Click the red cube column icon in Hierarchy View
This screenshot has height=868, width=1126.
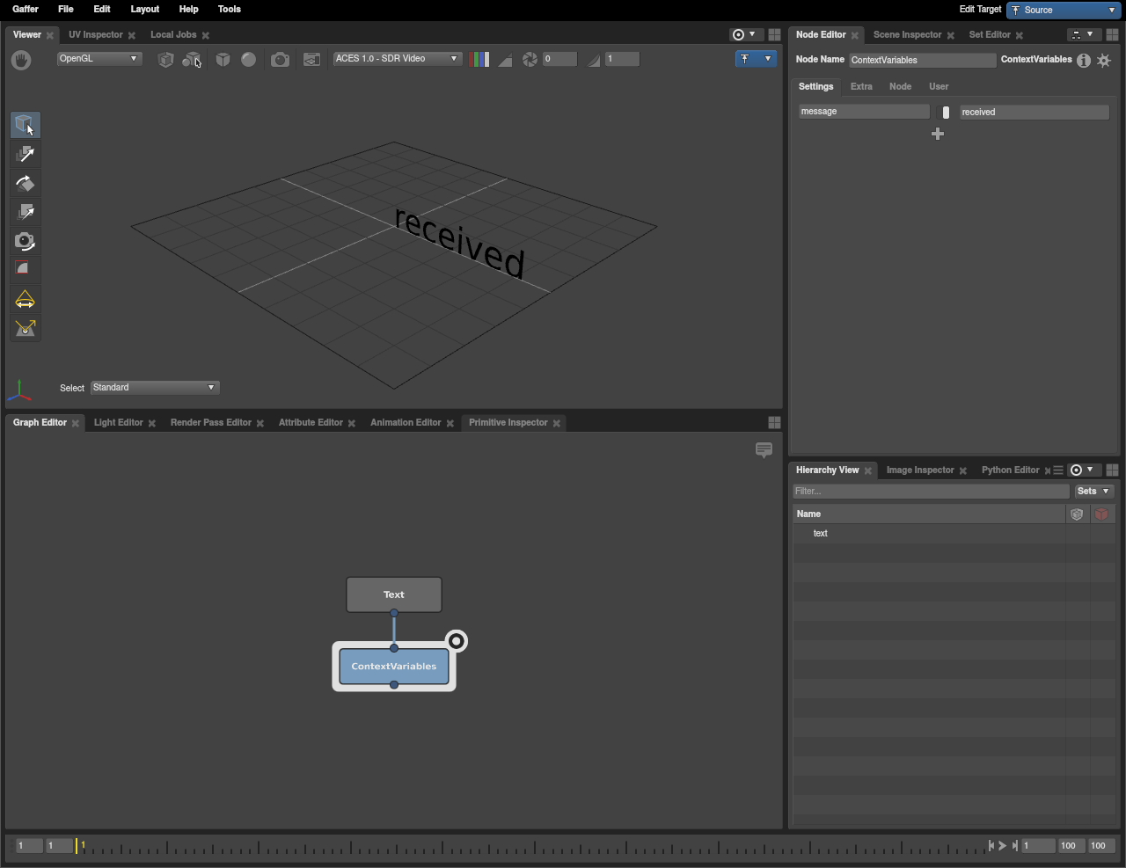[x=1101, y=514]
